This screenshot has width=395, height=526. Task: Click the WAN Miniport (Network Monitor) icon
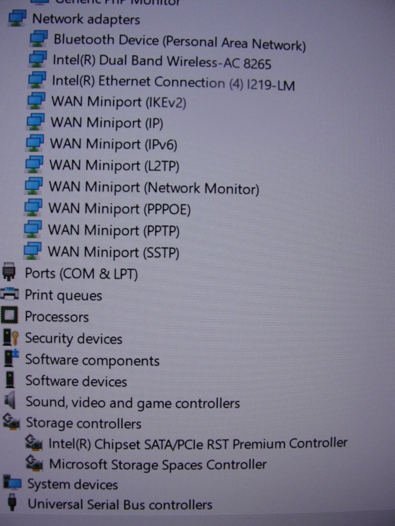(34, 186)
